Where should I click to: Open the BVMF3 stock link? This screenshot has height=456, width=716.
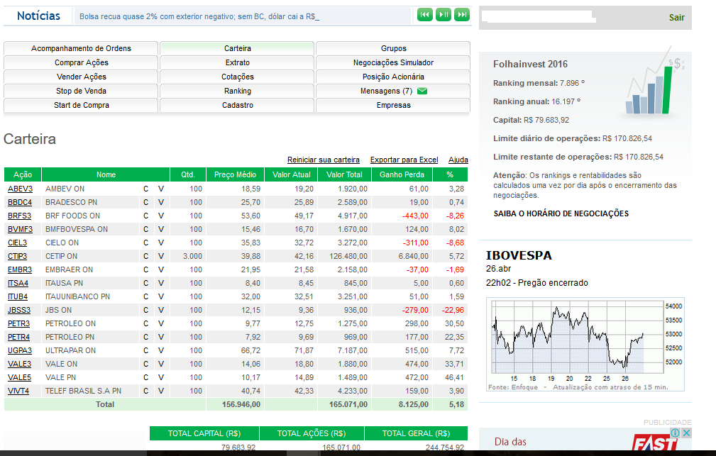tap(20, 229)
